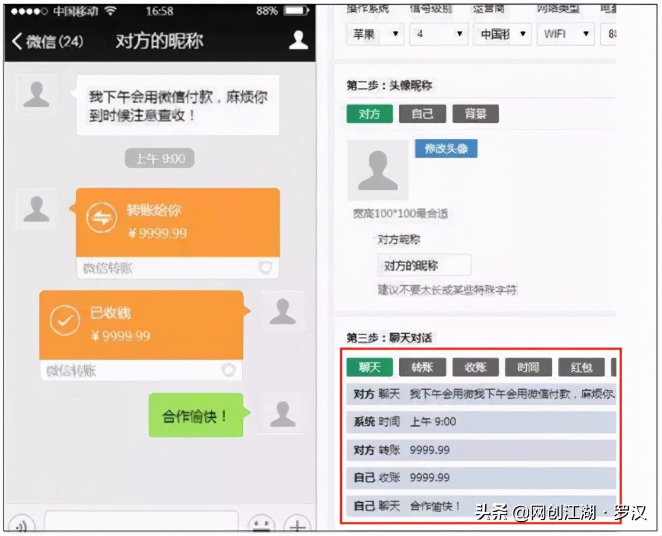This screenshot has height=536, width=662.
Task: Click the 修改头像 button
Action: [x=445, y=149]
